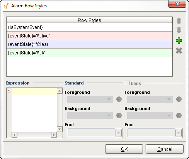Move selected row style down with arrow
This screenshot has height=159, width=189.
coord(179,30)
